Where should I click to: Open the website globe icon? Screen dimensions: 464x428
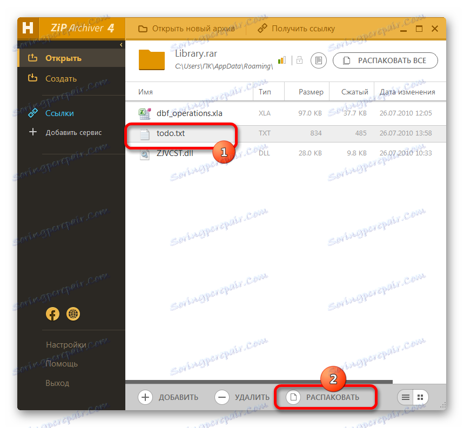[x=73, y=314]
